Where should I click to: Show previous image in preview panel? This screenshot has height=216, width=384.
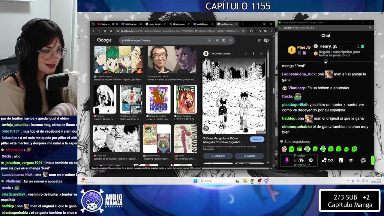[x=238, y=54]
